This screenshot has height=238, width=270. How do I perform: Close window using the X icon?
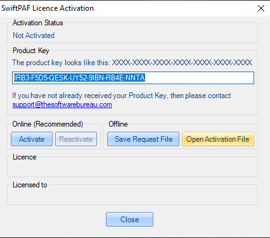coord(261,8)
